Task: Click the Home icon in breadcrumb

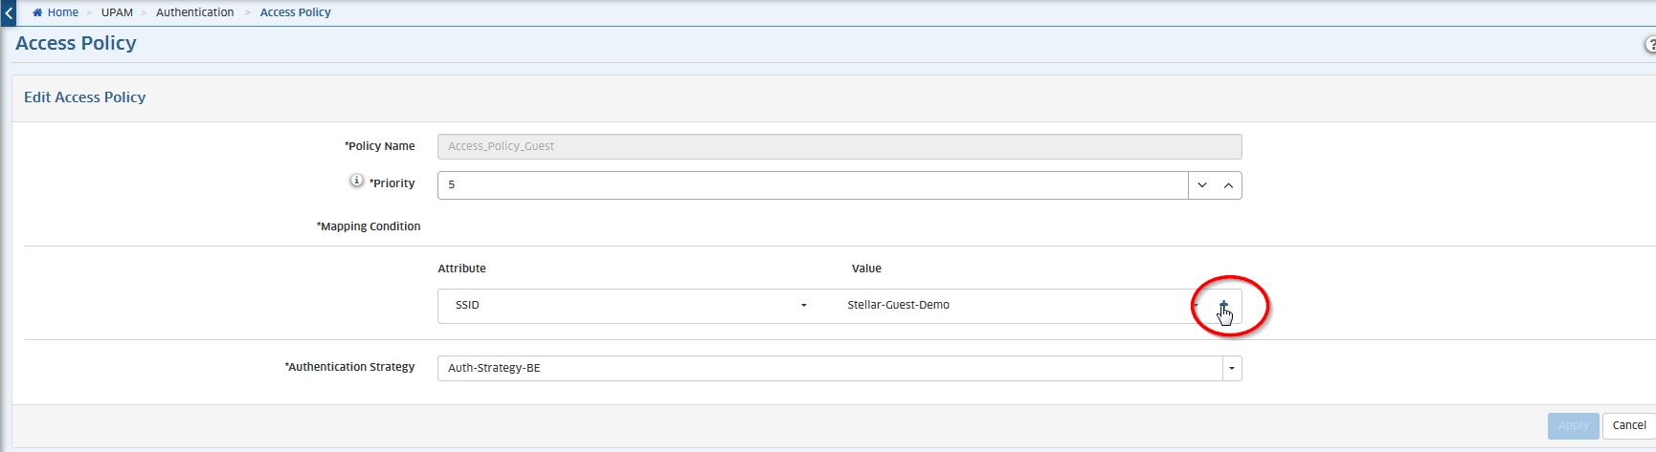Action: (37, 12)
